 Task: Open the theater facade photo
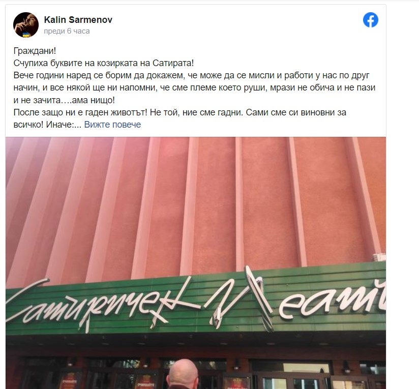(x=196, y=263)
